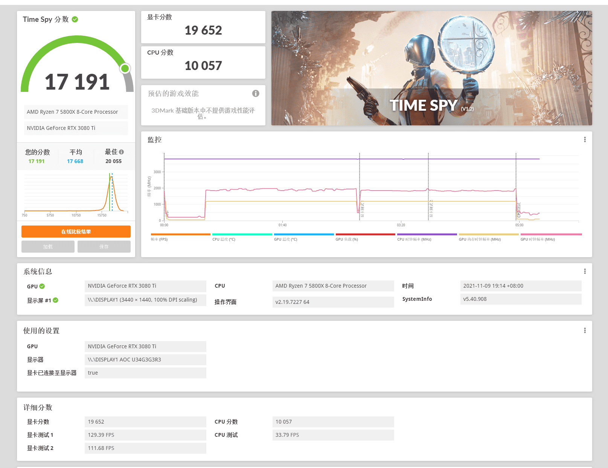This screenshot has height=468, width=608.
Task: Click the 显卡测试 1 result 129.39 FPS
Action: tap(145, 435)
